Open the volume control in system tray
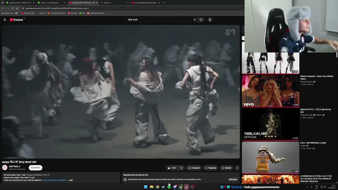Screen dimensions: 338x190 pyautogui.click(x=325, y=187)
